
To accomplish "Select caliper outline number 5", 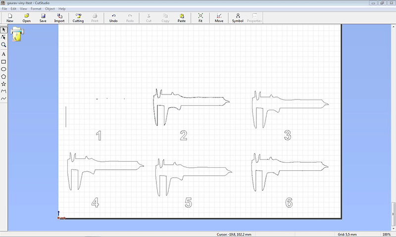I will point(194,178).
